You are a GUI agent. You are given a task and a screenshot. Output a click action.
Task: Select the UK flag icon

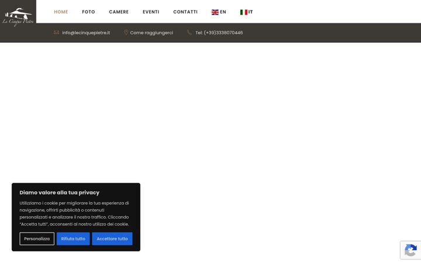215,12
